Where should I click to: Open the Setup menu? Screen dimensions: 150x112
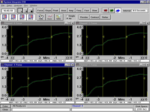(x=9, y=6)
